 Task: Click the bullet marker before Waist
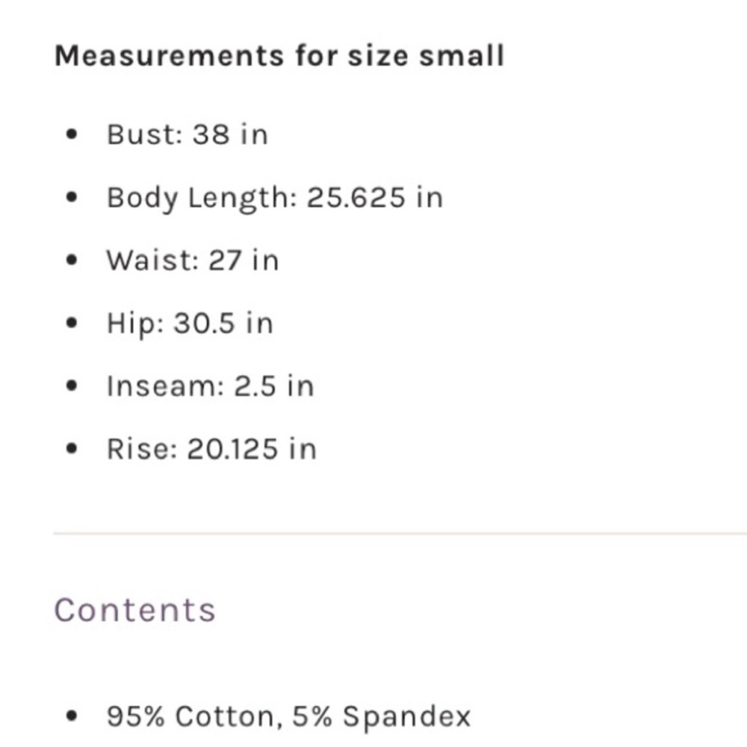pos(72,261)
